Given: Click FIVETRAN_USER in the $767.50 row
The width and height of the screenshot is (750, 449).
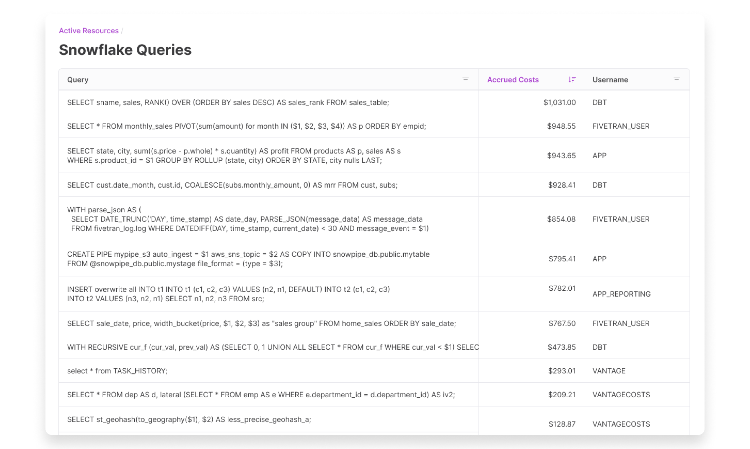Looking at the screenshot, I should (621, 323).
